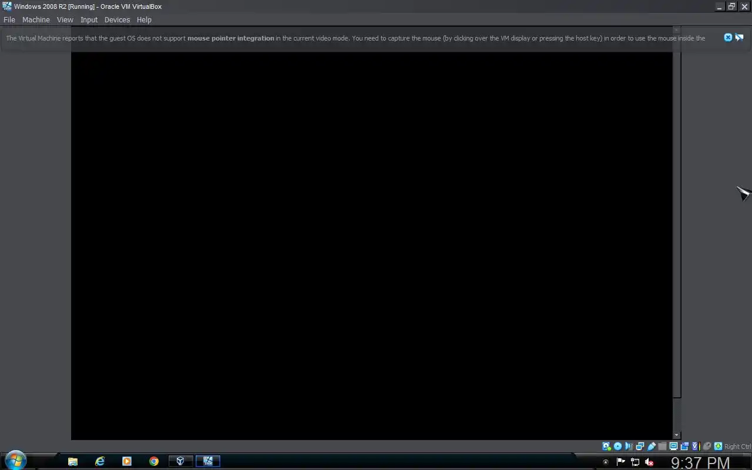Screen dimensions: 752x470
Task: Dismiss the mouse integration notification
Action: (728, 38)
